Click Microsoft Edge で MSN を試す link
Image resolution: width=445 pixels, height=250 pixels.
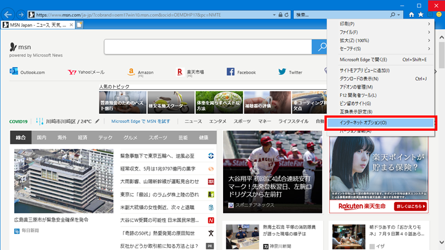pyautogui.click(x=141, y=121)
